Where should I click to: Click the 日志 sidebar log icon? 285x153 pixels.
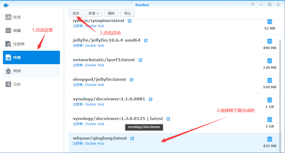[x=8, y=84]
